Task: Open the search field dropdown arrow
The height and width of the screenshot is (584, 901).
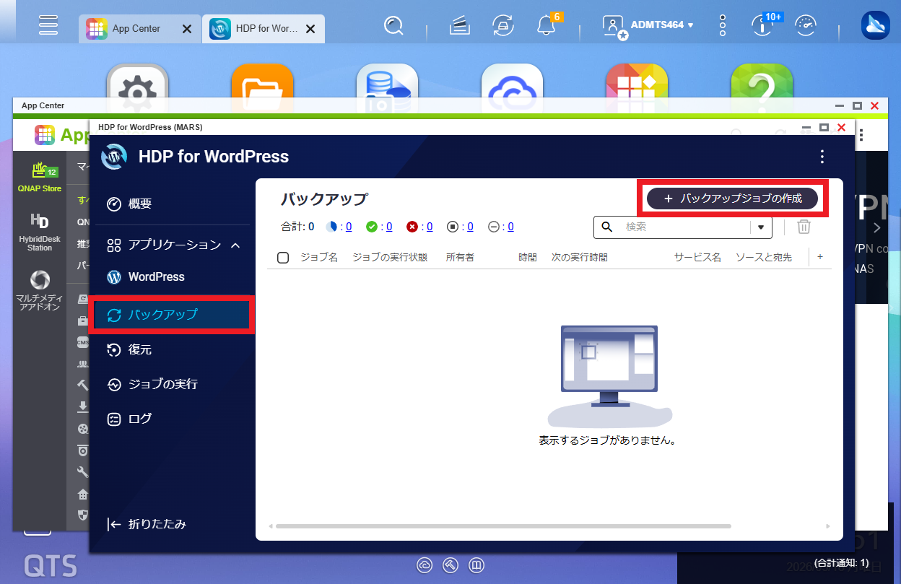Action: (x=760, y=227)
